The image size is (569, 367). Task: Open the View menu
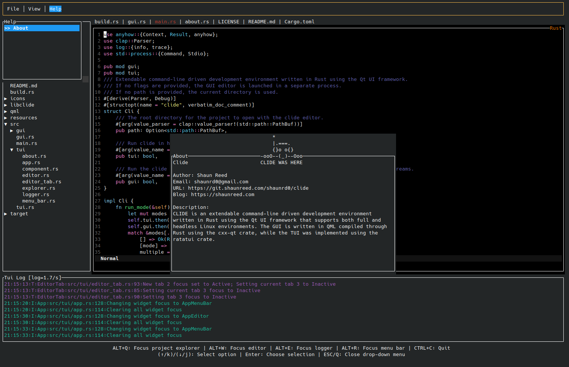[x=34, y=9]
